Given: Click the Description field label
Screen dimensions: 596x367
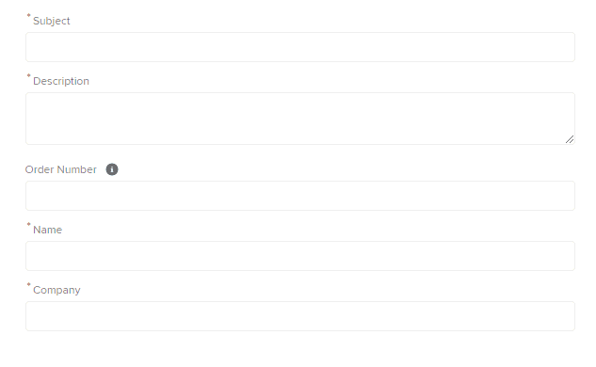Looking at the screenshot, I should tap(61, 81).
